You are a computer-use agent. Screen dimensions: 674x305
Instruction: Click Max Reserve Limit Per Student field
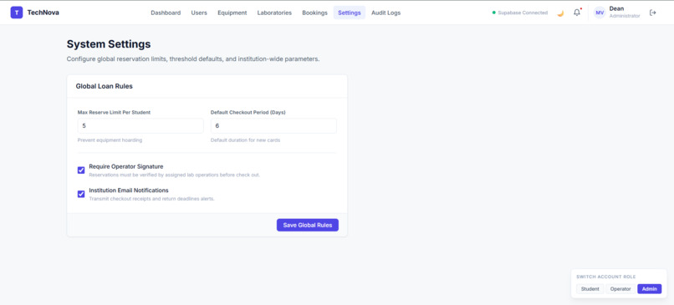[140, 126]
